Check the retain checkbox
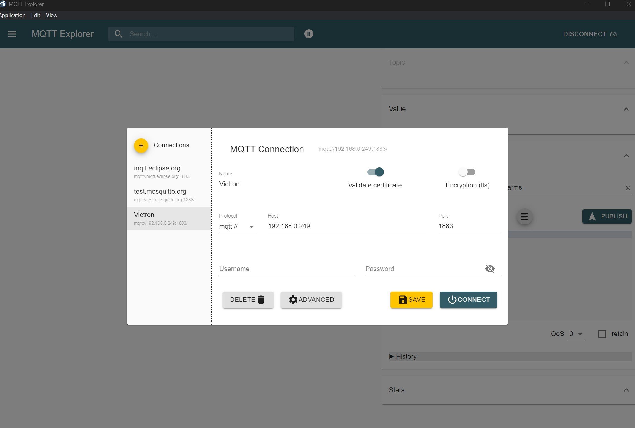 602,334
